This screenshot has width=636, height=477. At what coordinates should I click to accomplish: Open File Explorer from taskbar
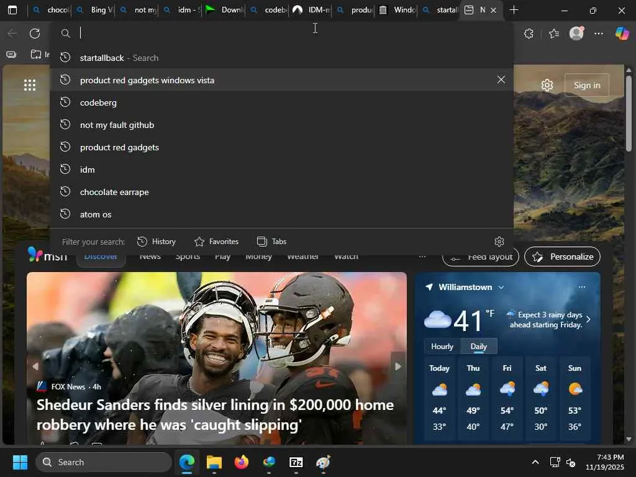(214, 462)
